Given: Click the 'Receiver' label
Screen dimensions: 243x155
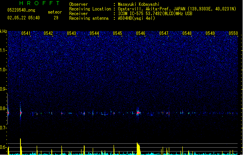Looking at the screenshot, I should 78,14.
